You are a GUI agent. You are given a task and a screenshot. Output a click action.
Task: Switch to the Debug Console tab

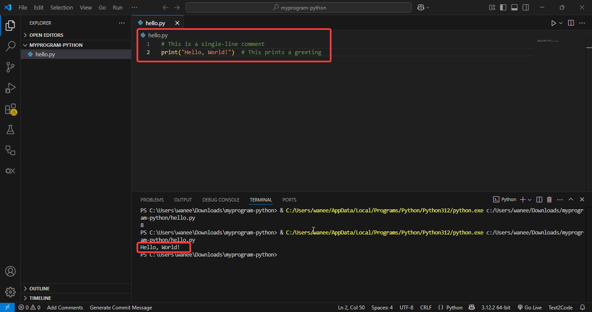pyautogui.click(x=221, y=200)
